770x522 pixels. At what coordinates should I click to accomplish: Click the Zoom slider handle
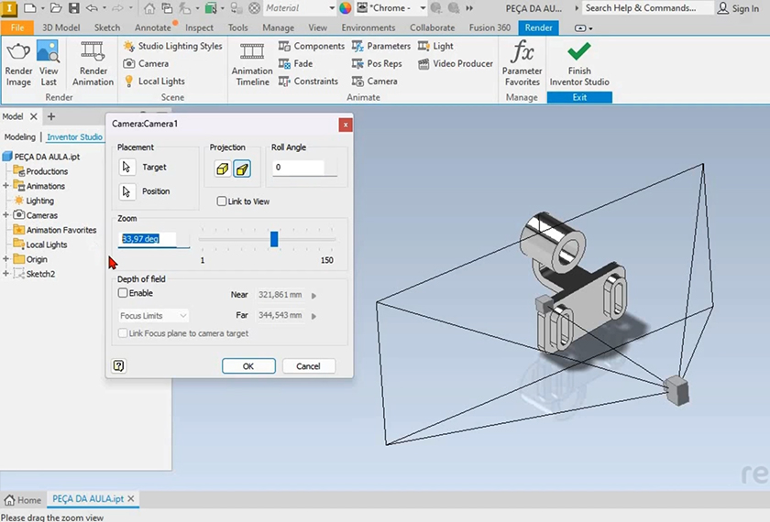(274, 239)
